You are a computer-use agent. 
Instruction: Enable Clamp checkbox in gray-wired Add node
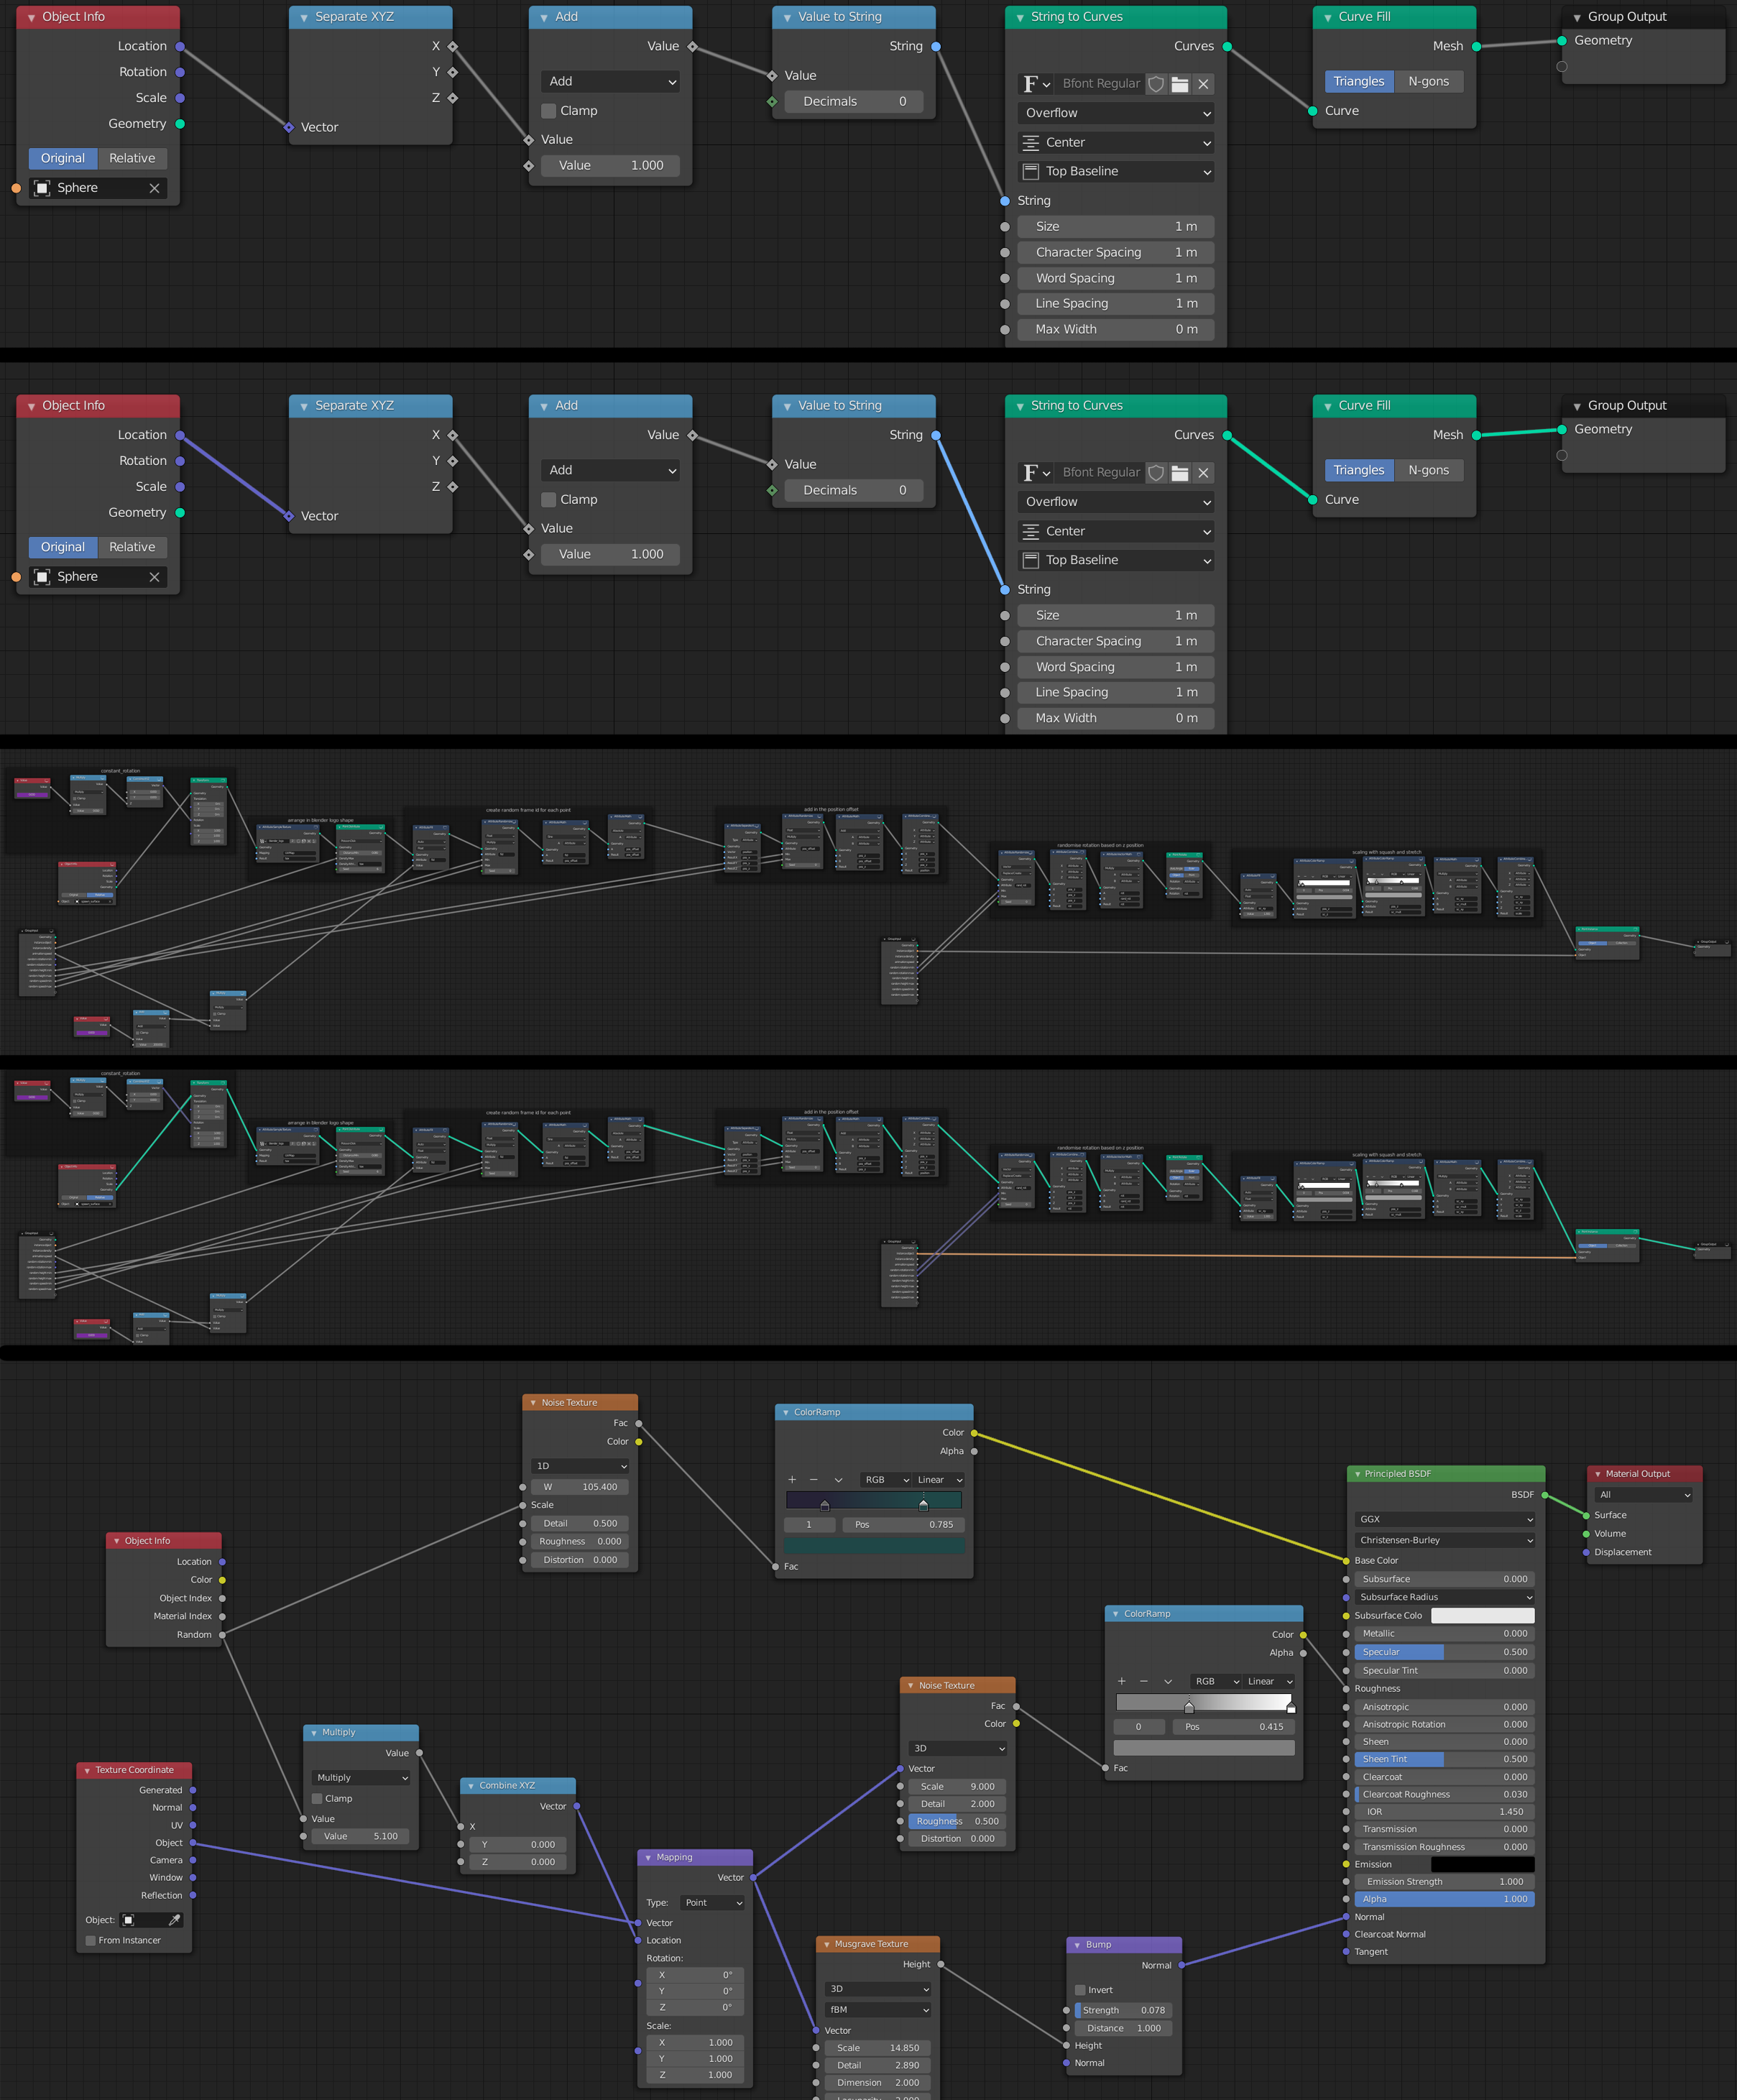pos(548,111)
